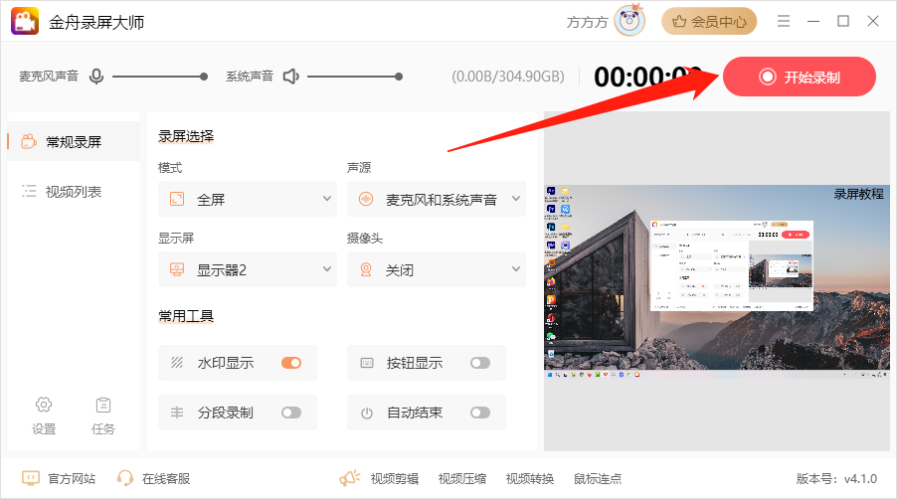The height and width of the screenshot is (499, 897).
Task: Open 声源 麦克风和系统声音 dropdown
Action: pyautogui.click(x=437, y=199)
